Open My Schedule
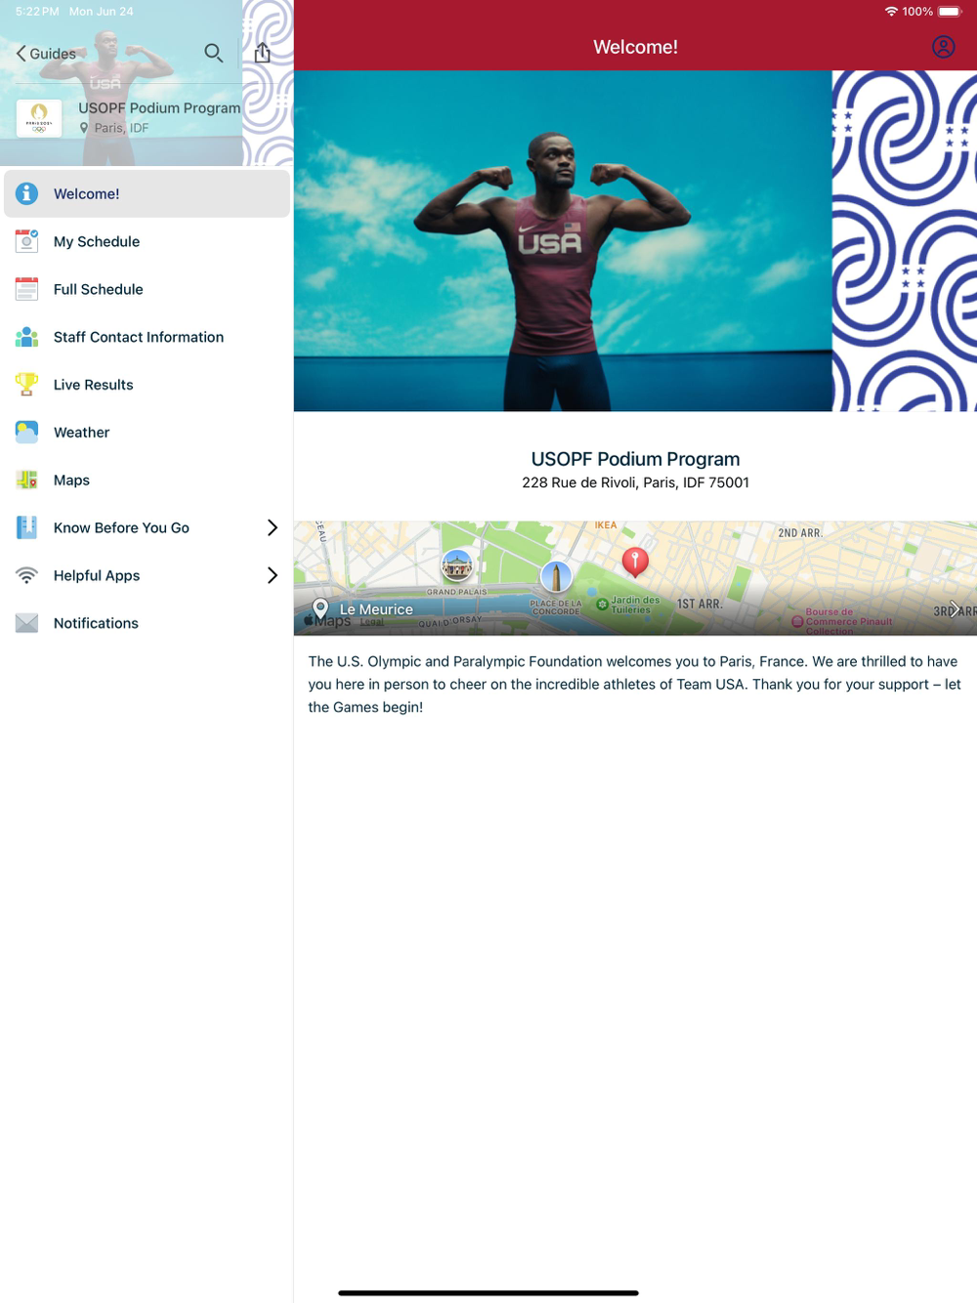This screenshot has height=1303, width=977. click(147, 241)
